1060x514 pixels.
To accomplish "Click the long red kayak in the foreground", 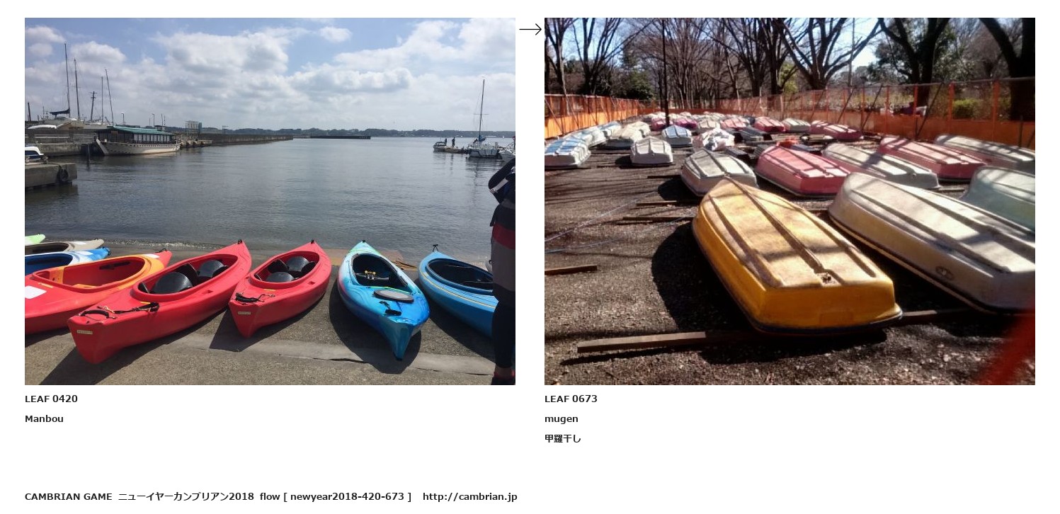I will click(x=159, y=301).
